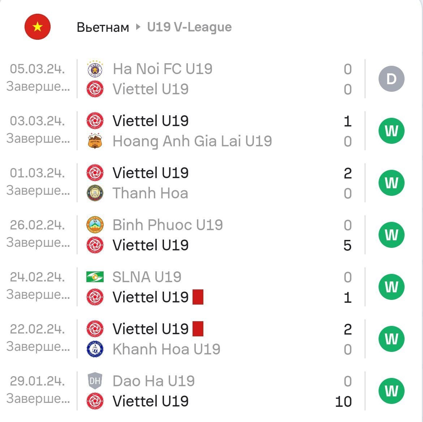Click the Vietnam flag icon
The image size is (423, 422).
pos(38,27)
